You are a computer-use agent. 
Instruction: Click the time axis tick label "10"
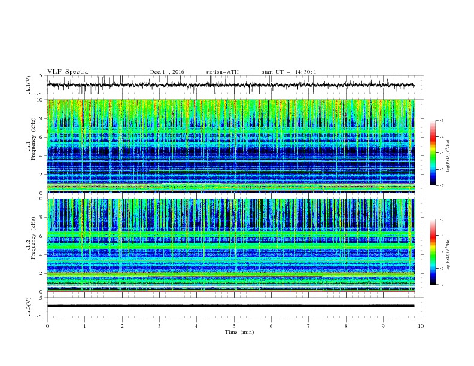(421, 326)
